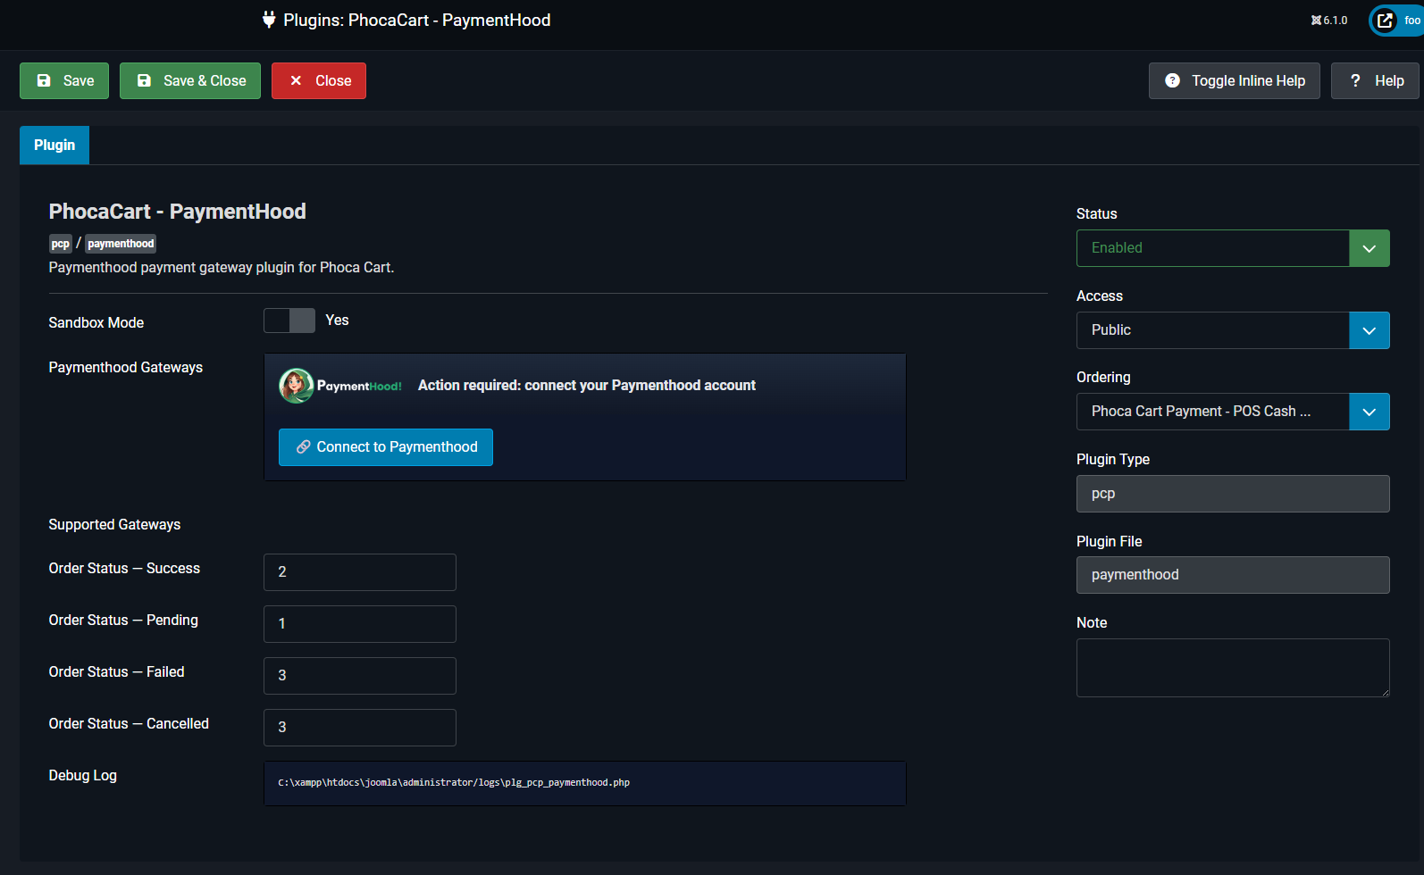Click the Sandbox Mode label
1424x875 pixels.
coord(96,323)
